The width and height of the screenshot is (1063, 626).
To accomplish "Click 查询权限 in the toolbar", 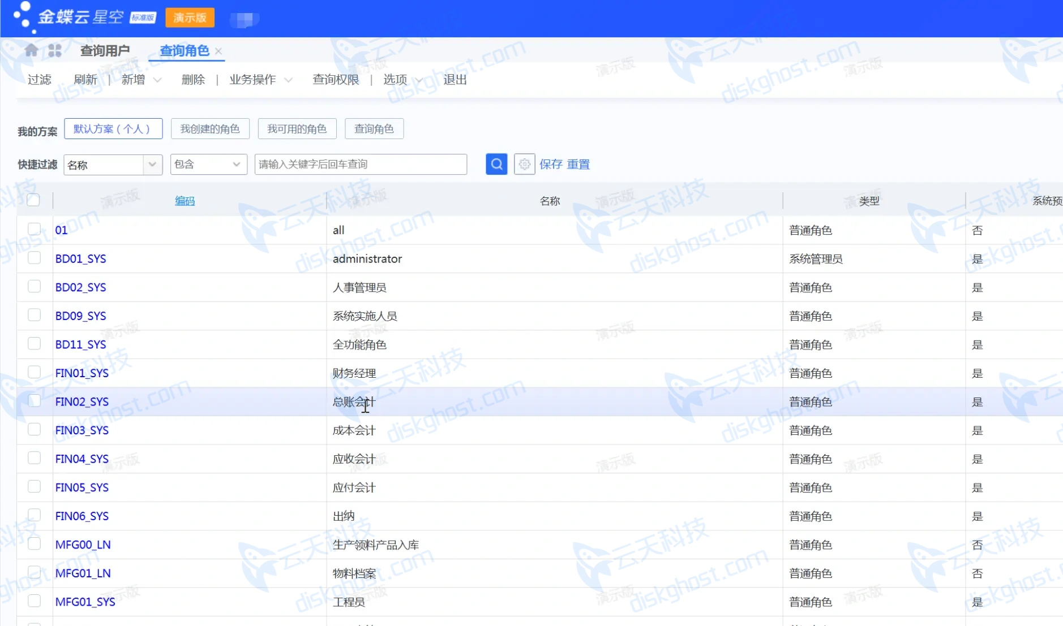I will [x=336, y=80].
